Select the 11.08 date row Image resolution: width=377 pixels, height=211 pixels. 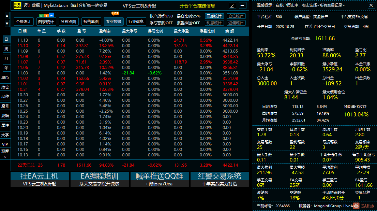click(x=130, y=57)
